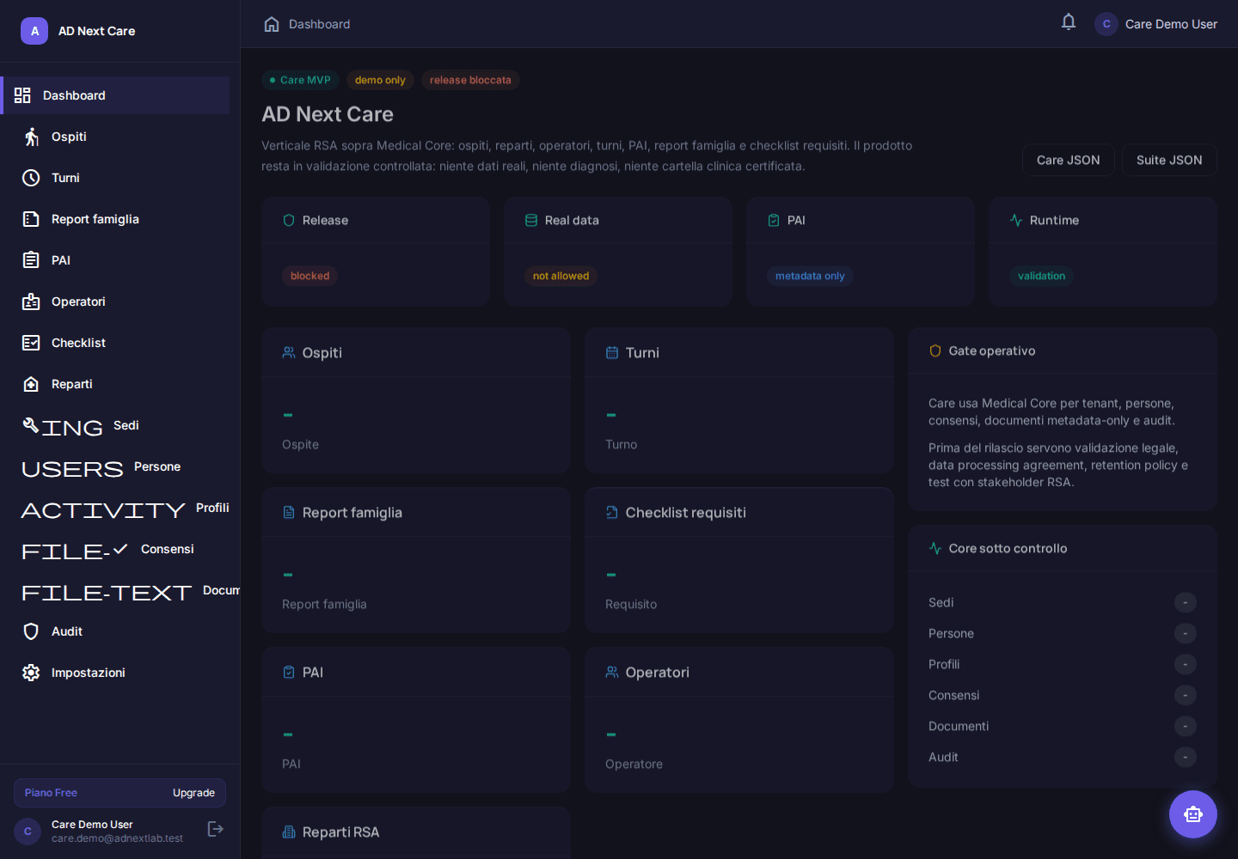1238x859 pixels.
Task: Click the PAI dashboard card clipboard icon
Action: tap(289, 672)
